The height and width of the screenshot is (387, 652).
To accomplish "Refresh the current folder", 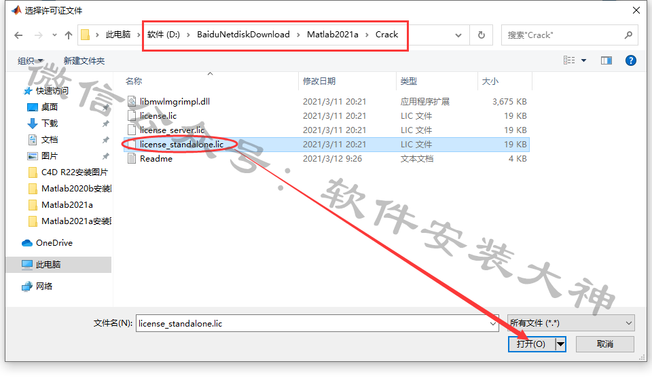I will point(482,35).
